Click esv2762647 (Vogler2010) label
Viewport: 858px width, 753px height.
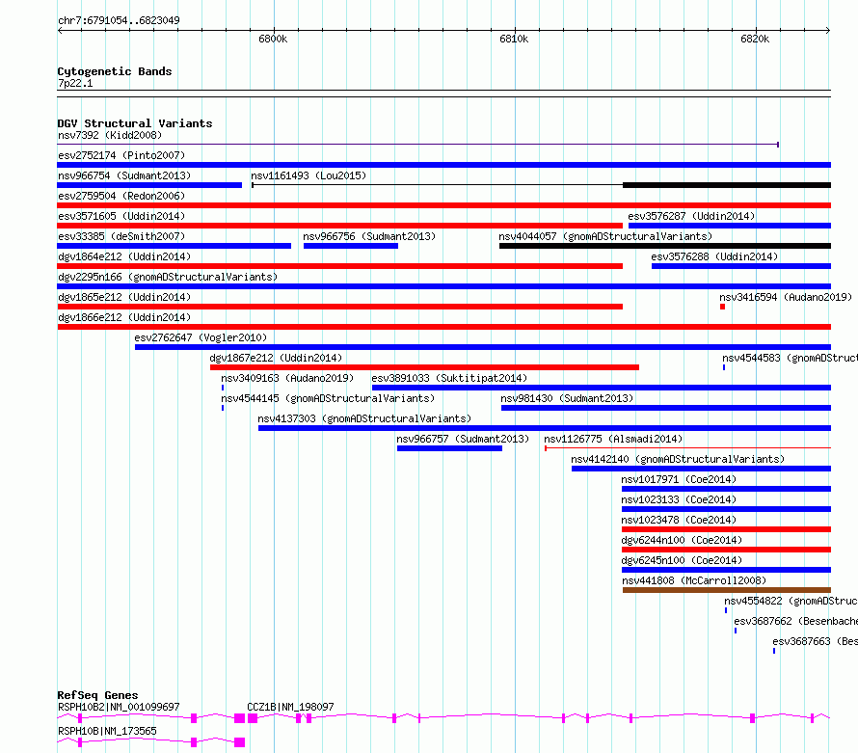[x=201, y=337]
